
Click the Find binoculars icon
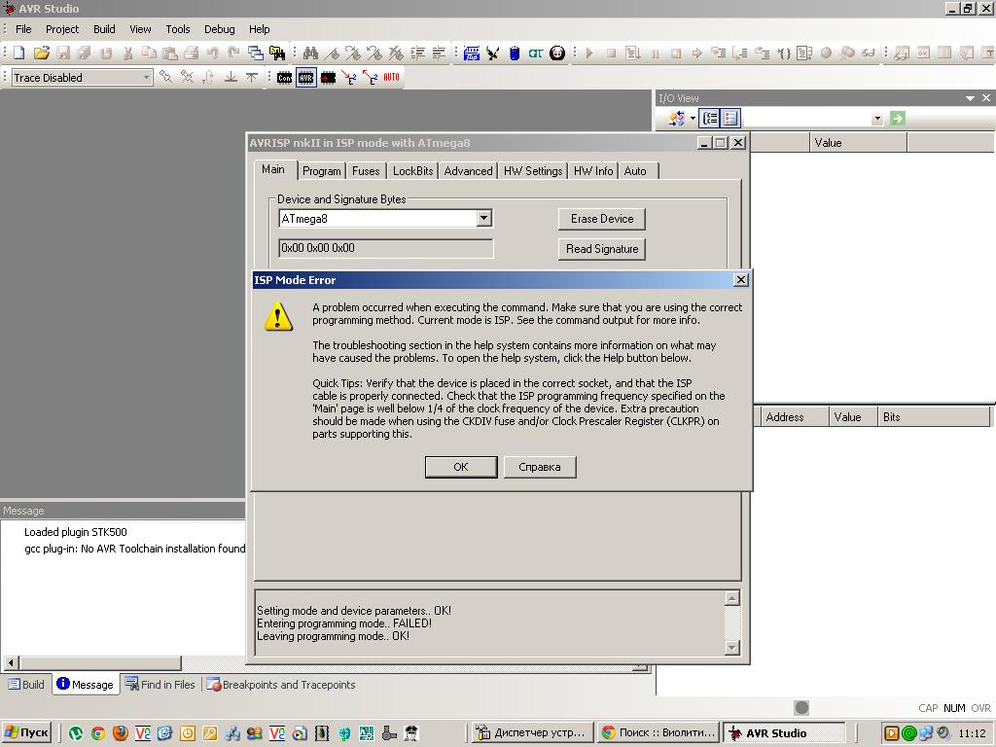[x=310, y=53]
